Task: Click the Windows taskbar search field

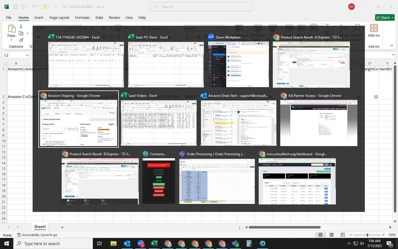Action: tap(53, 243)
